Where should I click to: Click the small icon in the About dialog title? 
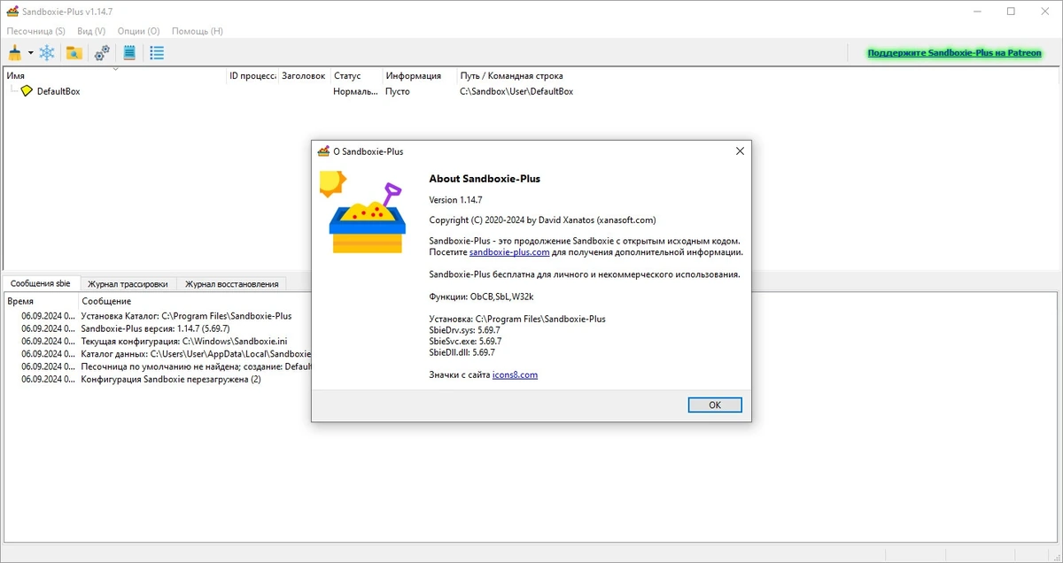324,151
